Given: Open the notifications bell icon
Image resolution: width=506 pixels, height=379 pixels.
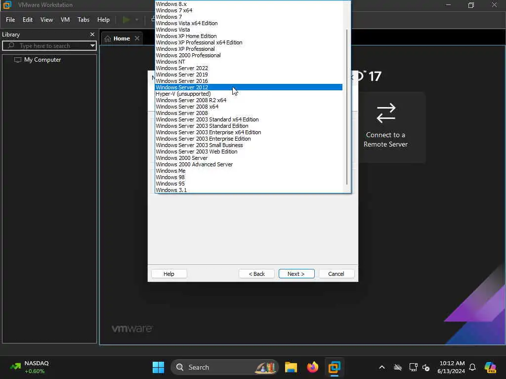Looking at the screenshot, I should [472, 367].
